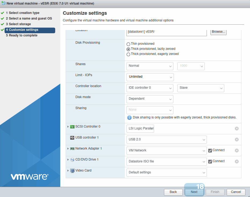Choose Thick provisioned, eagerly zeroed
250x197 pixels.
[128, 54]
